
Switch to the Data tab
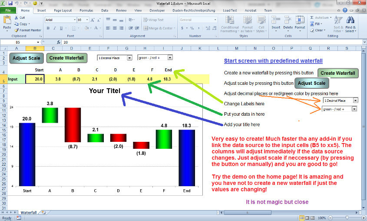pos(105,10)
